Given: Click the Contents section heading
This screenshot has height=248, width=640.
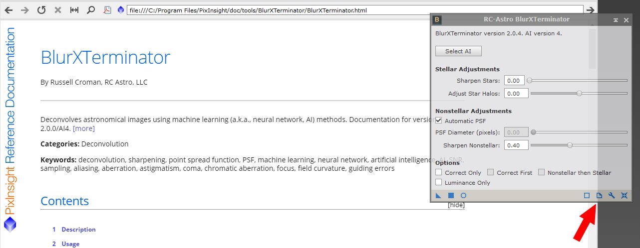Looking at the screenshot, I should tap(64, 201).
